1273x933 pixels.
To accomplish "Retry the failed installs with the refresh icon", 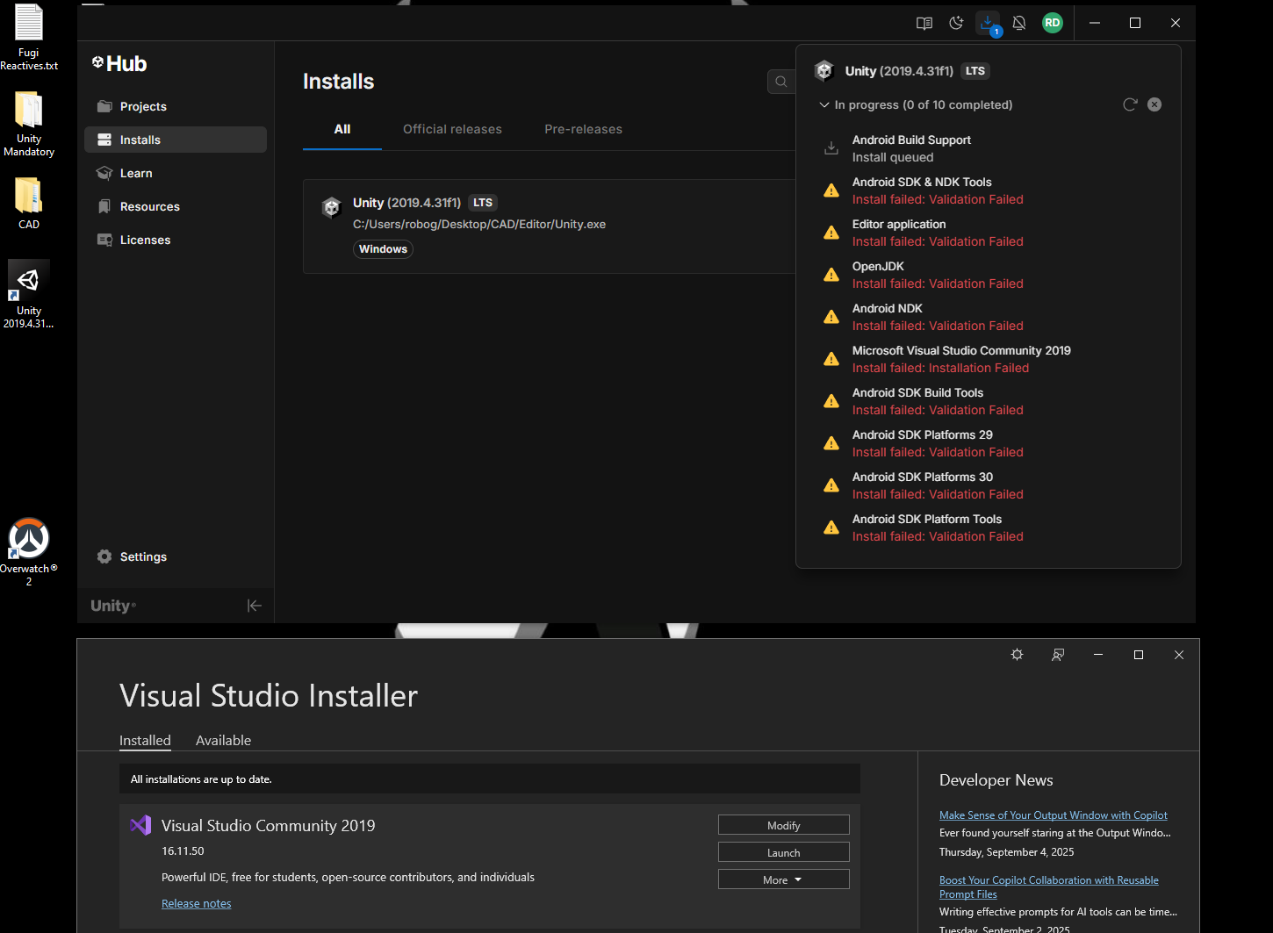I will [x=1130, y=104].
